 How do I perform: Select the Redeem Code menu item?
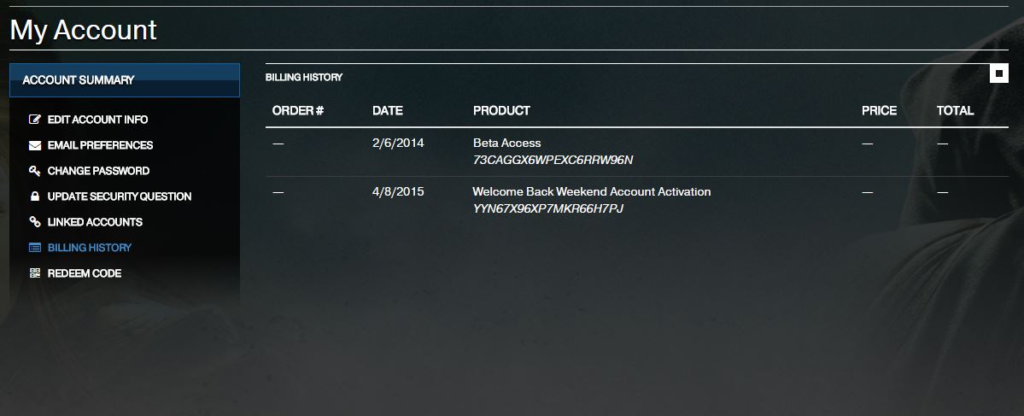click(85, 273)
